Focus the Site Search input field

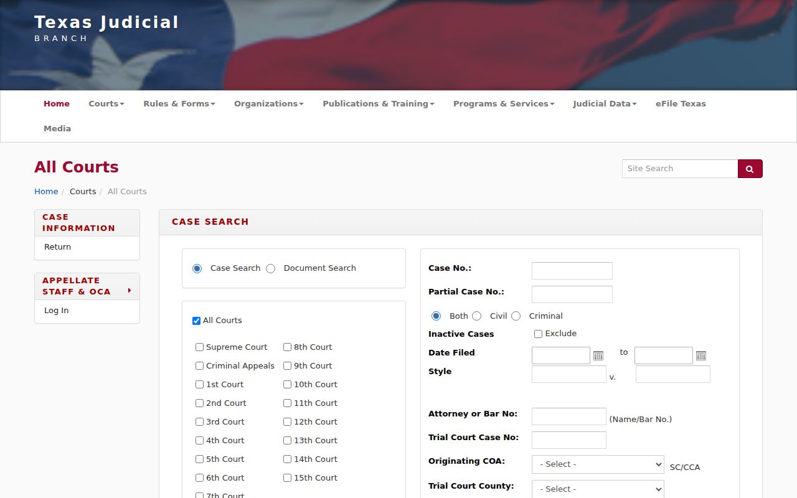(680, 169)
